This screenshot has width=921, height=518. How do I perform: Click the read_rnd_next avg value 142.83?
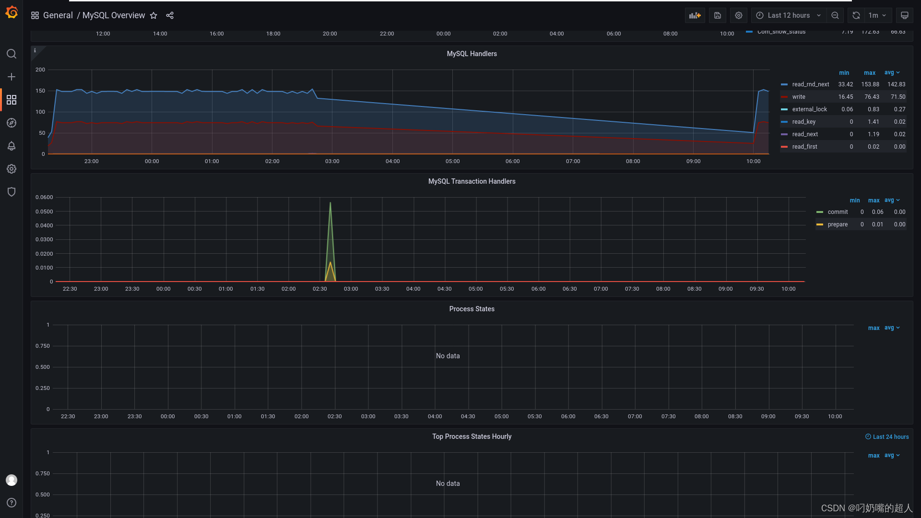(x=896, y=84)
